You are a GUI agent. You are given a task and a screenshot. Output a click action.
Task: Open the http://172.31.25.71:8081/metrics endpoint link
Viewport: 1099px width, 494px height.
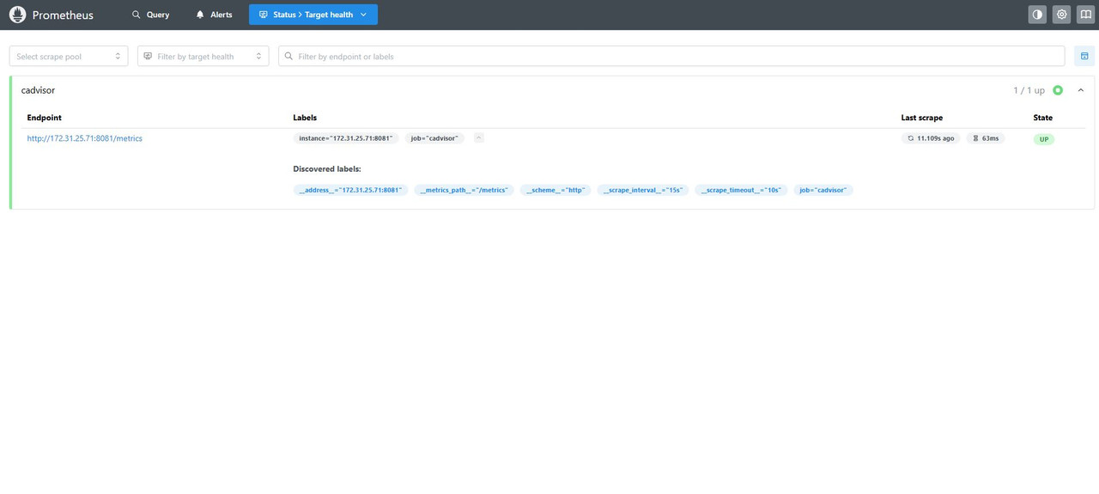click(85, 138)
